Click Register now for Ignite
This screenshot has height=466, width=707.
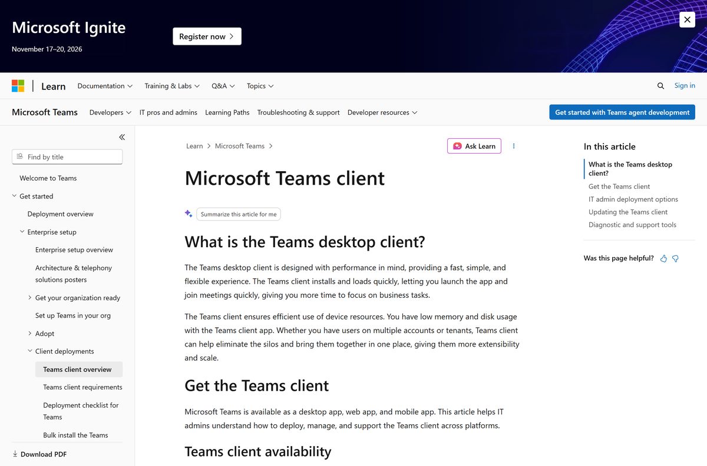click(207, 36)
